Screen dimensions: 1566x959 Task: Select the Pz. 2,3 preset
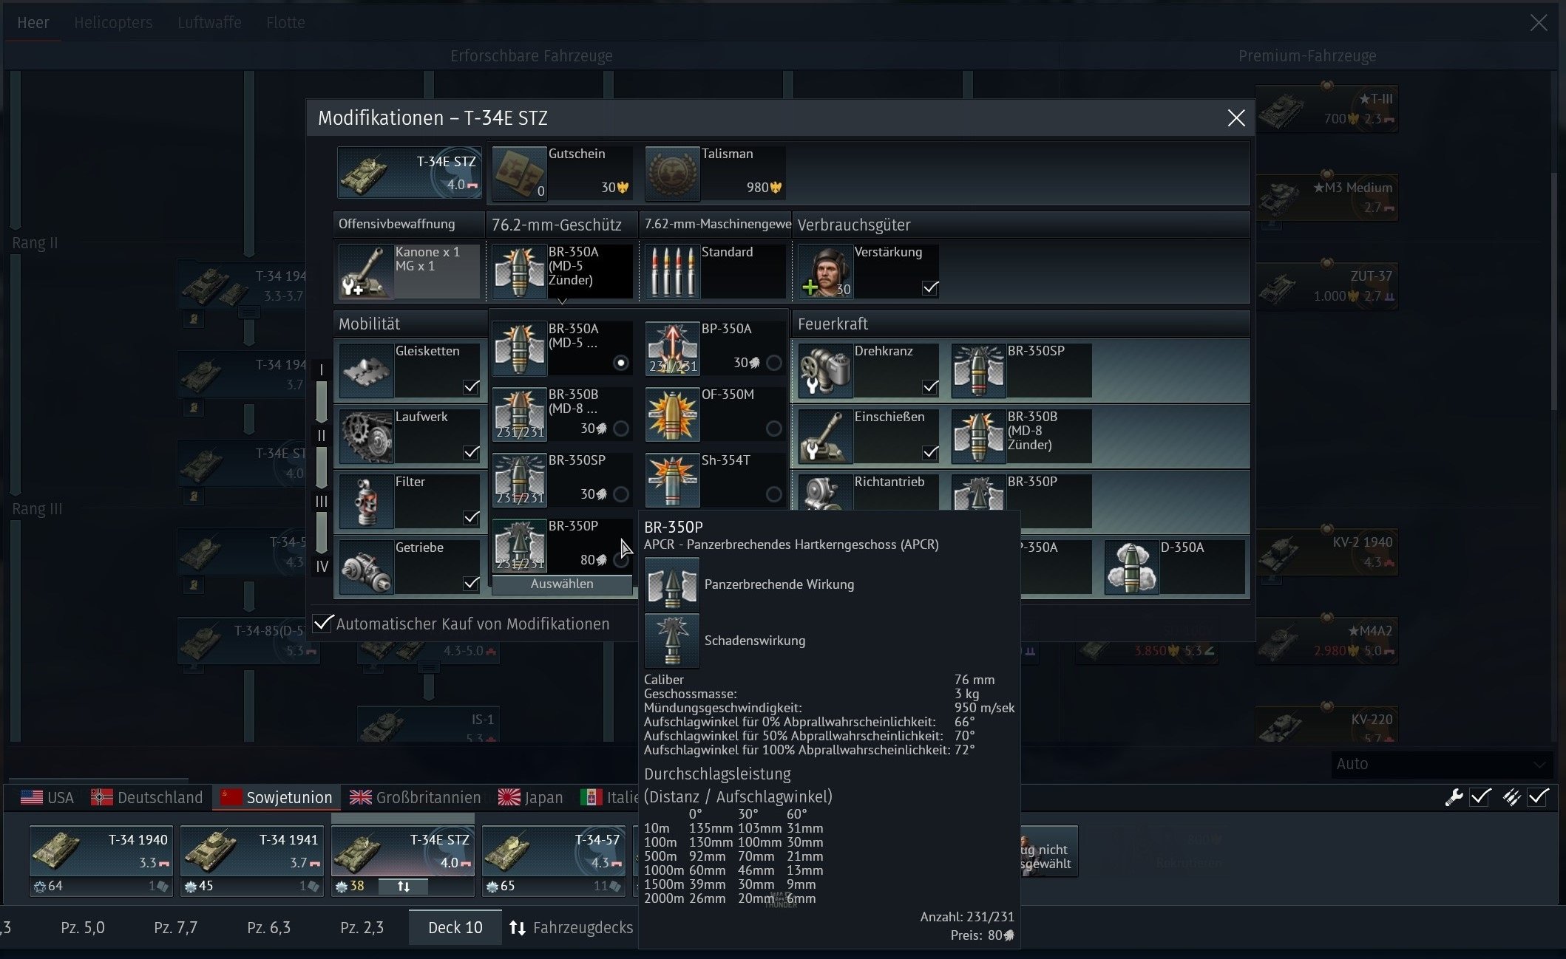(x=362, y=928)
